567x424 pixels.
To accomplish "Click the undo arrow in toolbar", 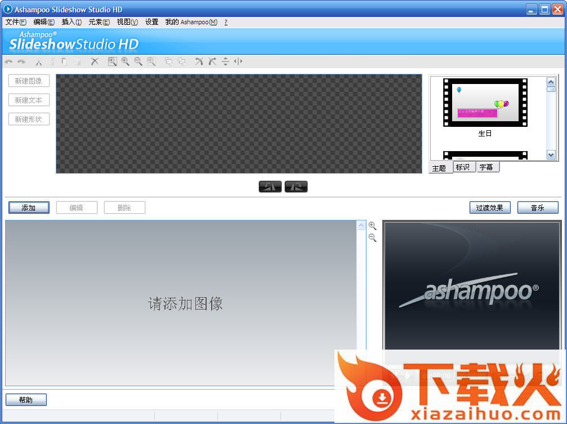I will coord(8,62).
